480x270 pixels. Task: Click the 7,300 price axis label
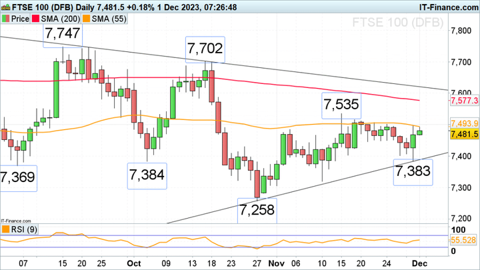(x=461, y=187)
